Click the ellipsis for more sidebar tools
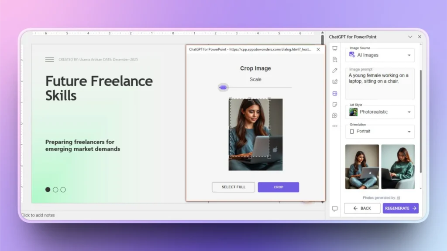 click(x=335, y=125)
